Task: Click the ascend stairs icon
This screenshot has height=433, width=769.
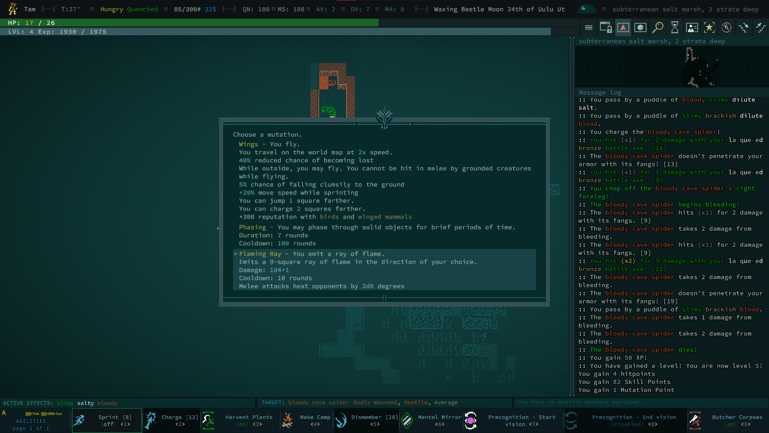Action: pos(761,28)
